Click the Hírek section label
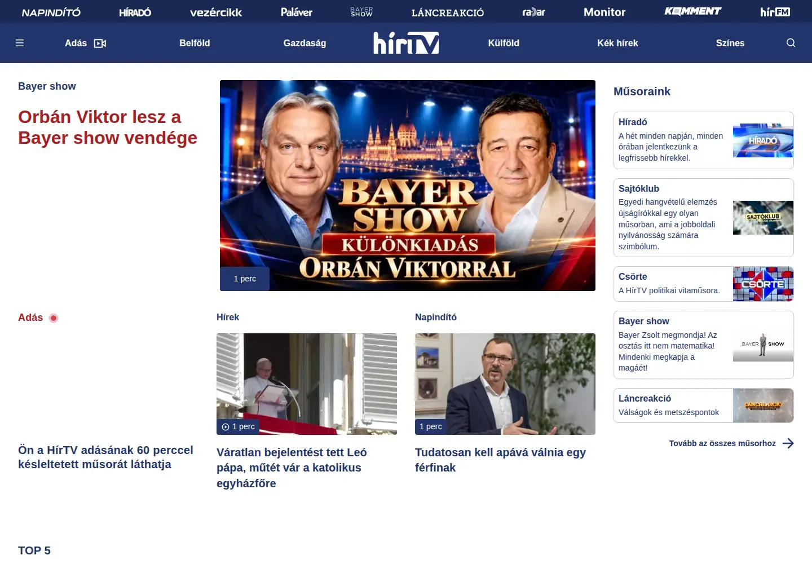Image resolution: width=812 pixels, height=564 pixels. pyautogui.click(x=228, y=318)
